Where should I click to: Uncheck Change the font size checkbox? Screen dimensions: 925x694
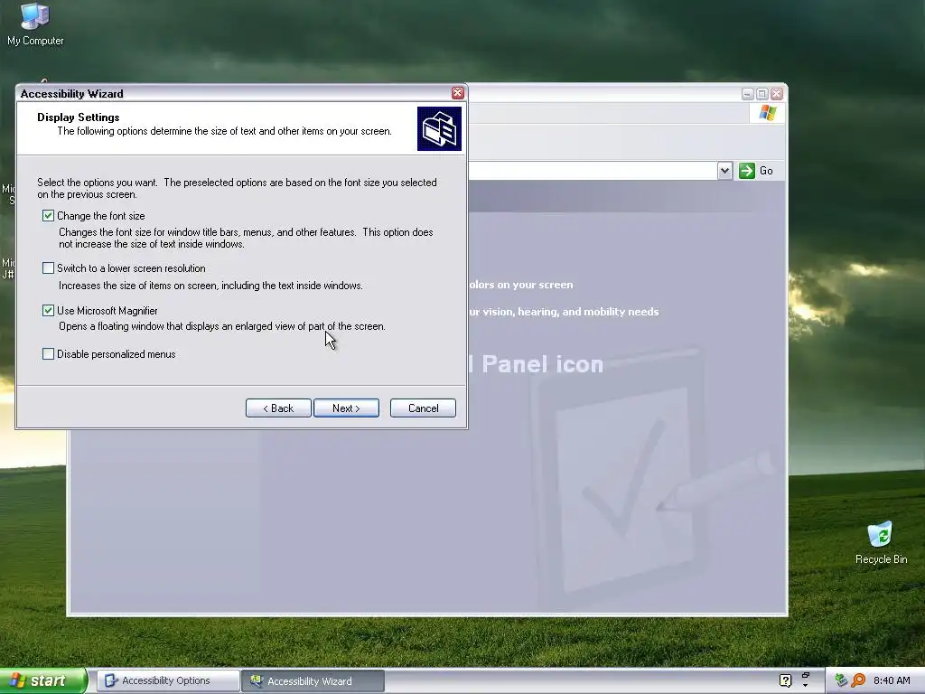(x=49, y=216)
